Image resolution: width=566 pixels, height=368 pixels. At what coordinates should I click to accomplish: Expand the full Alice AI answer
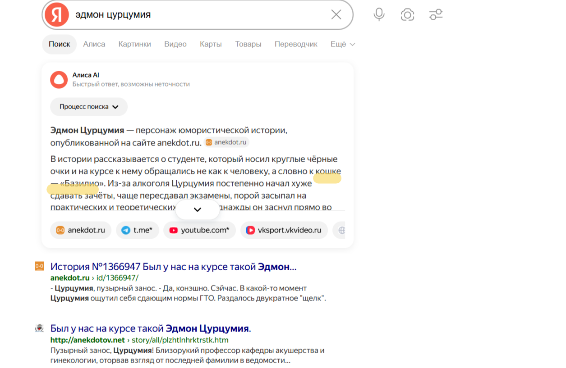[x=197, y=209]
